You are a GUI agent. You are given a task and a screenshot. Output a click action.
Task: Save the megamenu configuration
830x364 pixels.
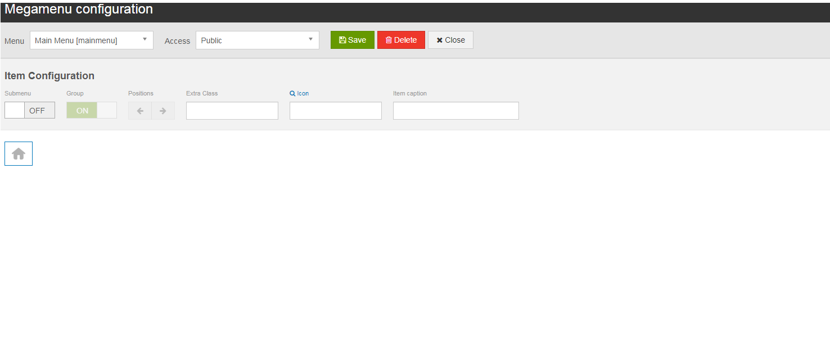(352, 39)
